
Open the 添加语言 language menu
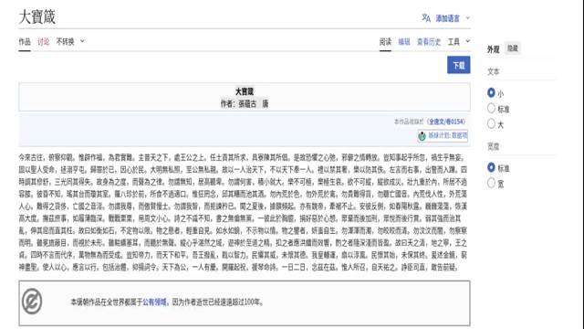click(x=447, y=18)
